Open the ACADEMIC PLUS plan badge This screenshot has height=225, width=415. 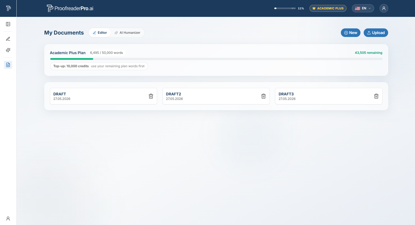tap(328, 8)
